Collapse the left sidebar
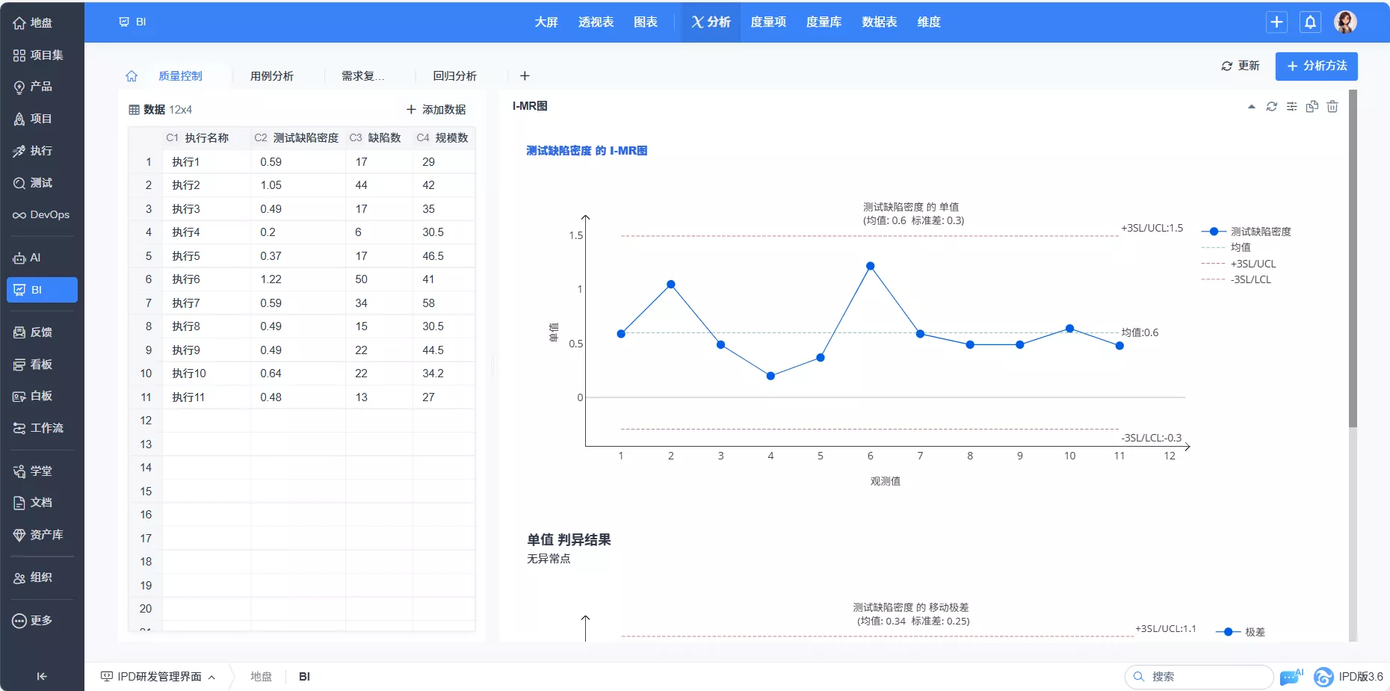The image size is (1390, 691). coord(42,676)
